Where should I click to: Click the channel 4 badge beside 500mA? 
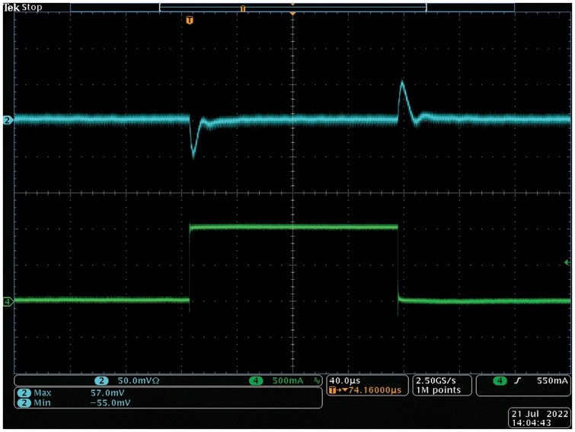[x=256, y=381]
